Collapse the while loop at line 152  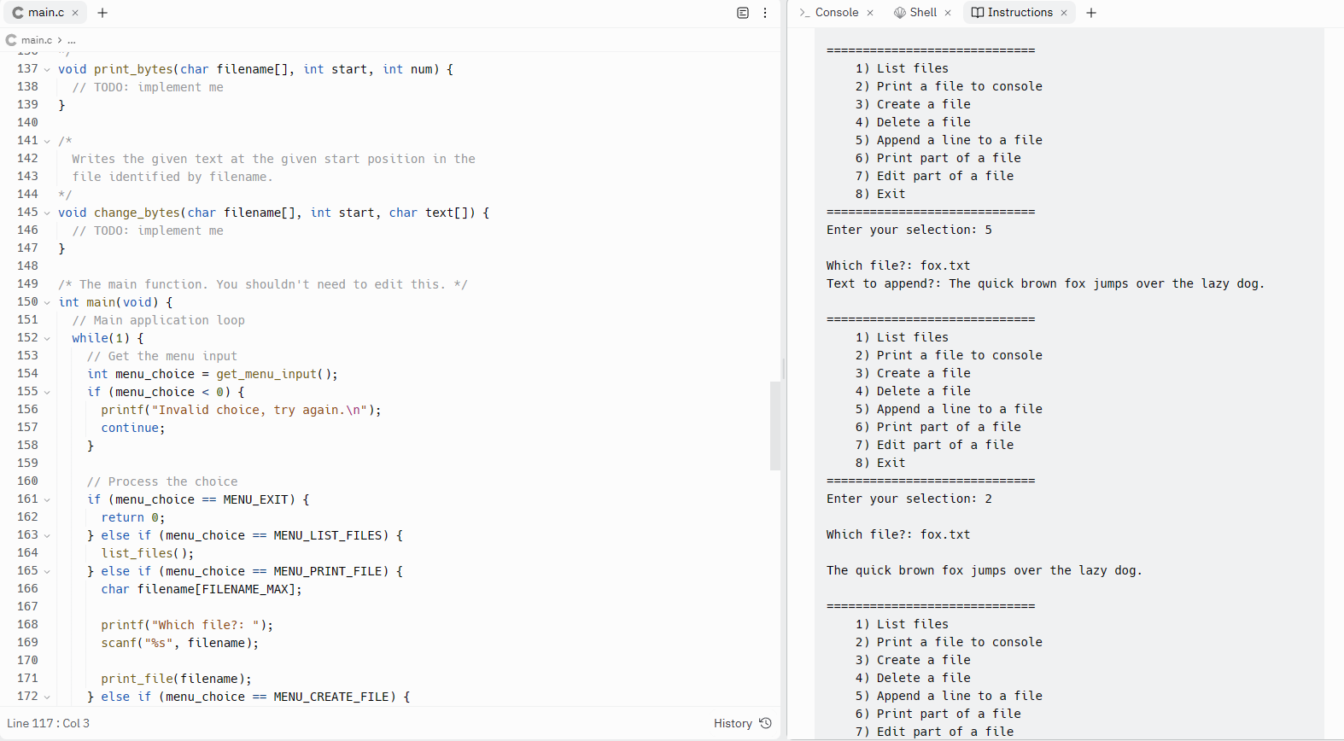coord(47,338)
